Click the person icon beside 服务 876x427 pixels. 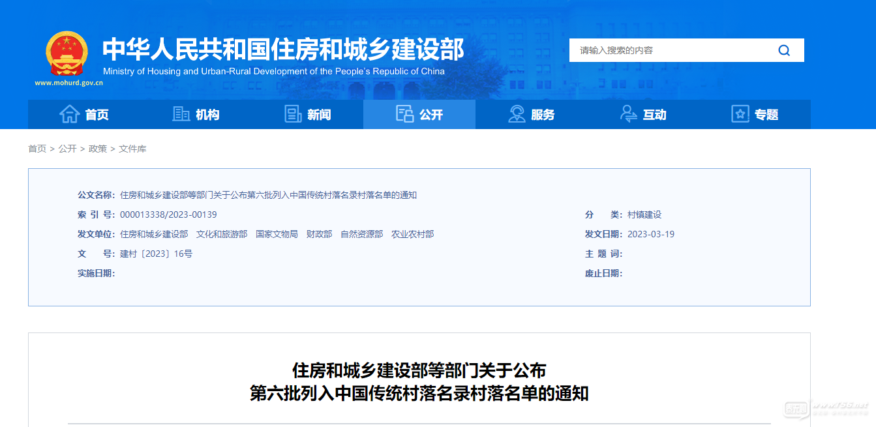coord(517,114)
